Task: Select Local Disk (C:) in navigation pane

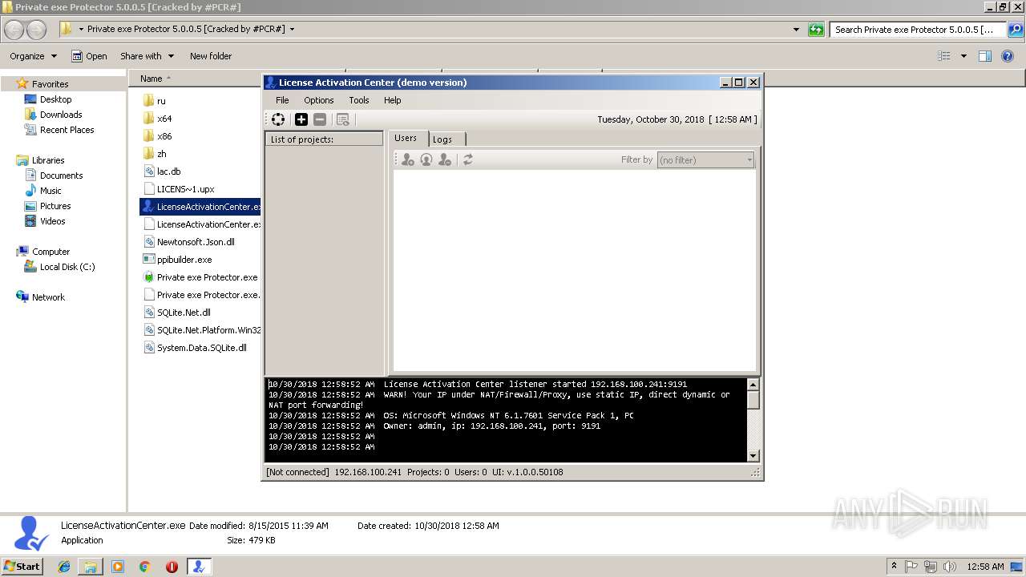Action: (x=60, y=267)
